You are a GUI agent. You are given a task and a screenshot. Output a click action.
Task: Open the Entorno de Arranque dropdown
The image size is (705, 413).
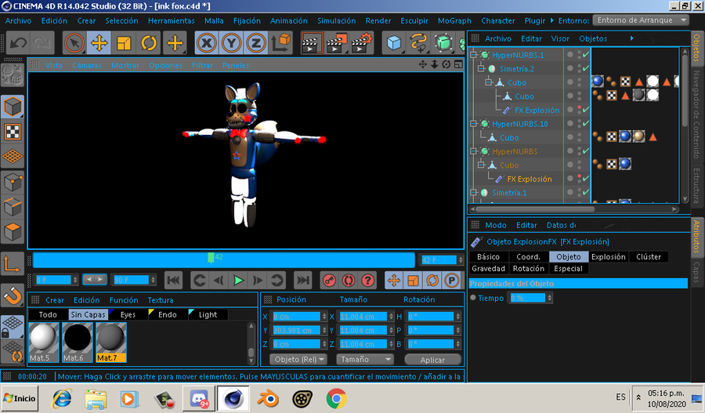(x=641, y=20)
